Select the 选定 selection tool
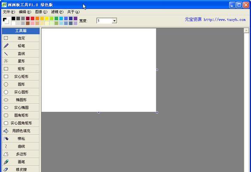This screenshot has width=251, height=172. click(x=21, y=38)
